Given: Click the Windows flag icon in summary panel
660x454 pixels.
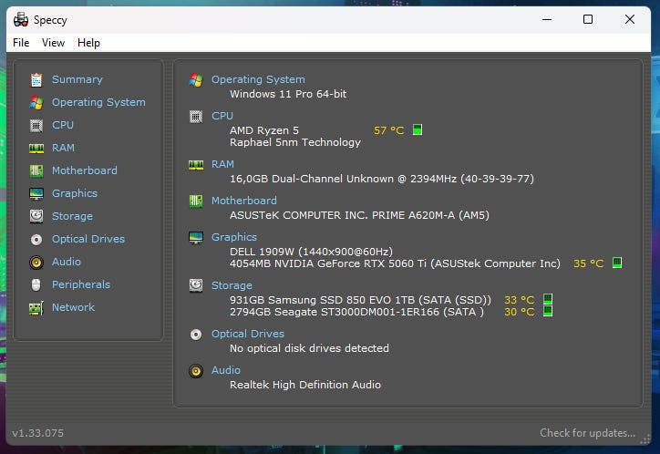Looking at the screenshot, I should coord(196,79).
